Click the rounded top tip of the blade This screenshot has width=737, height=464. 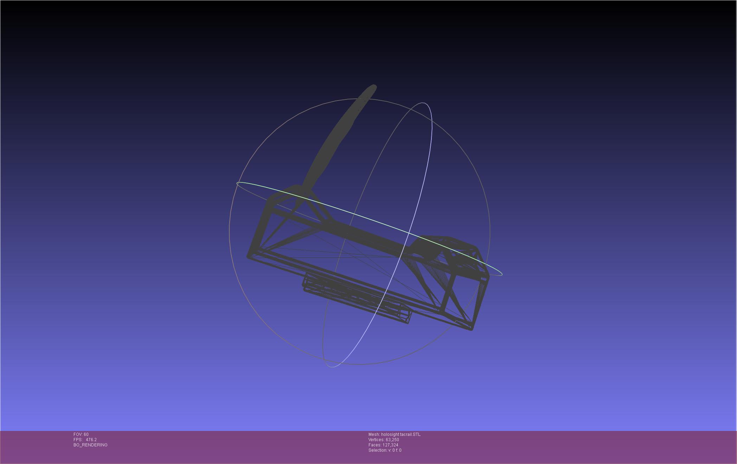(372, 88)
